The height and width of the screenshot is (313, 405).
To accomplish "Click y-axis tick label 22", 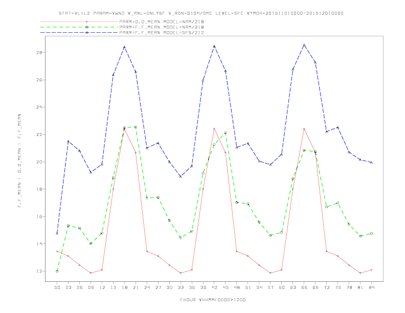I will point(39,135).
